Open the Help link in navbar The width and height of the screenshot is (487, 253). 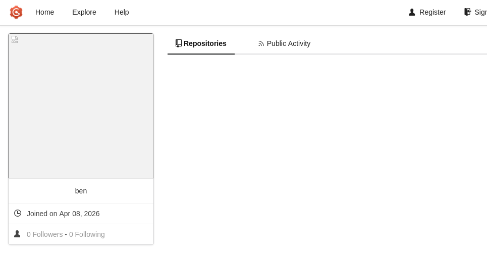coord(122,12)
